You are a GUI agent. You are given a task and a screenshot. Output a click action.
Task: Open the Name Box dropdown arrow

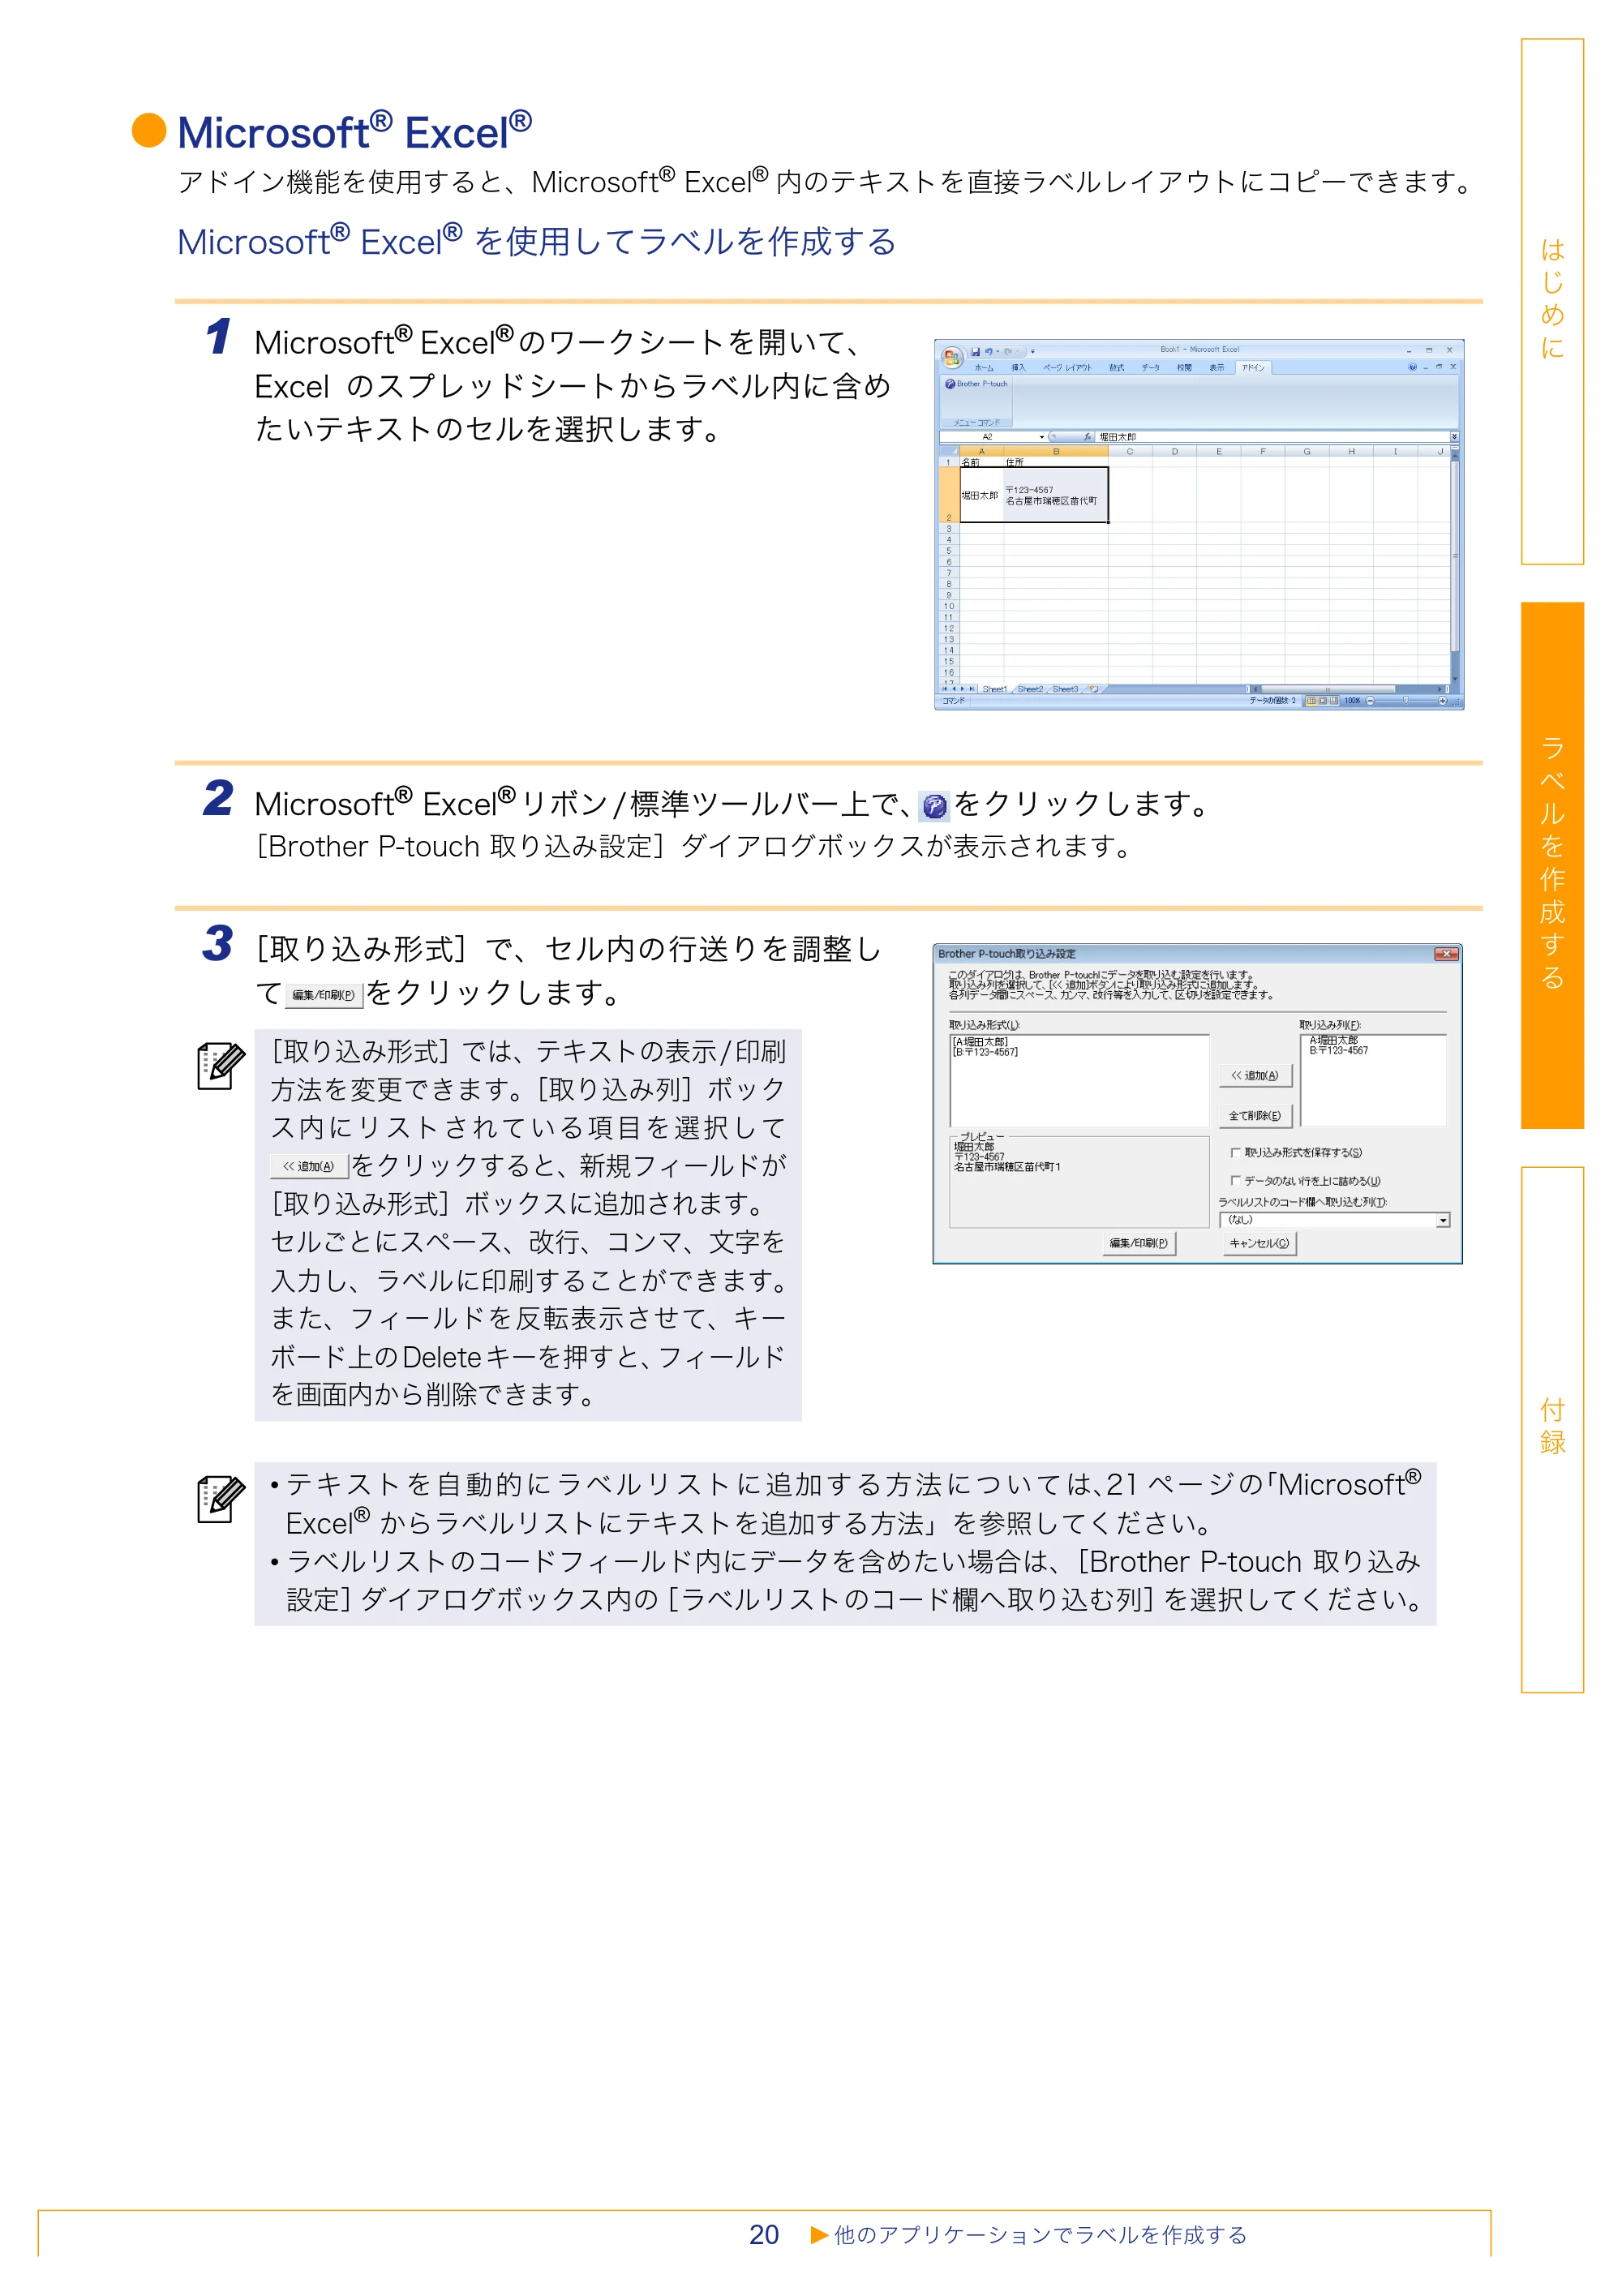tap(1042, 437)
